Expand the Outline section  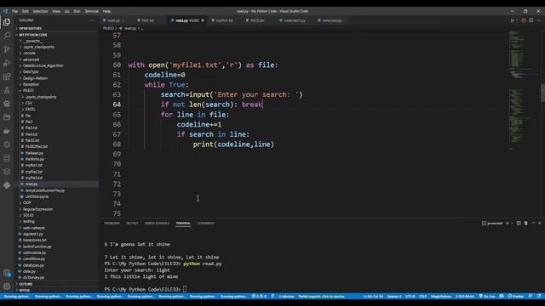56,284
